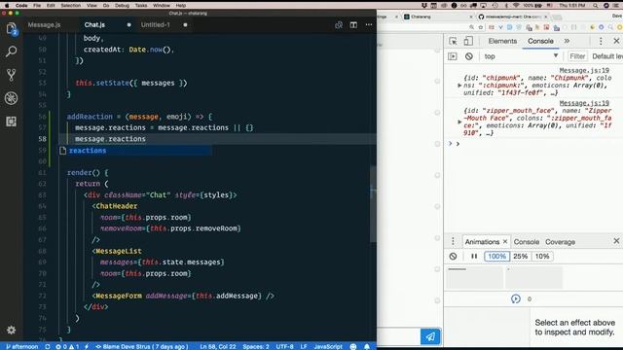Switch to the Untitled-1 editor tab
The width and height of the screenshot is (623, 350).
click(156, 24)
